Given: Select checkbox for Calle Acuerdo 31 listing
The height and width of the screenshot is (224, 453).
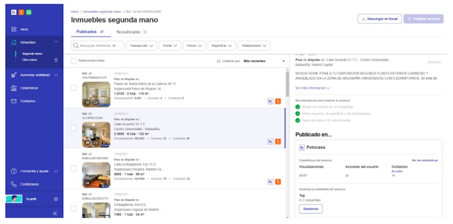Looking at the screenshot, I should pos(74,128).
